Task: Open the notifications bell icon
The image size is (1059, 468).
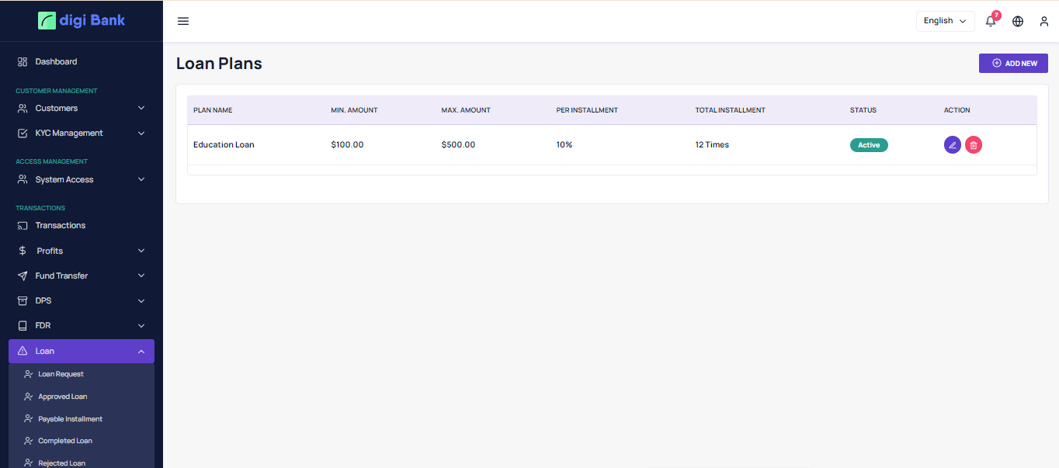Action: click(x=991, y=21)
